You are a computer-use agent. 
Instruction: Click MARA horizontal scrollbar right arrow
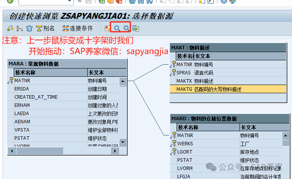115,151
